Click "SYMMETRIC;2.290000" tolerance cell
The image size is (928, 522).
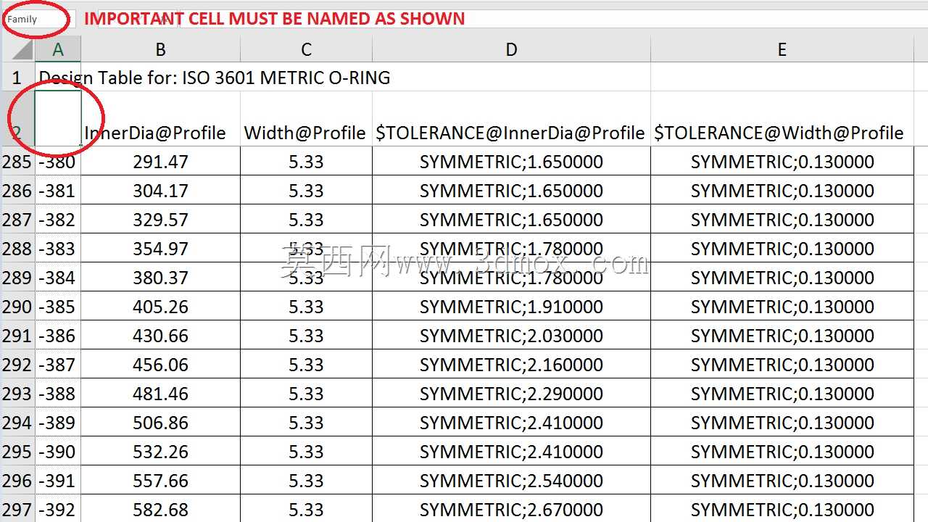(x=511, y=393)
